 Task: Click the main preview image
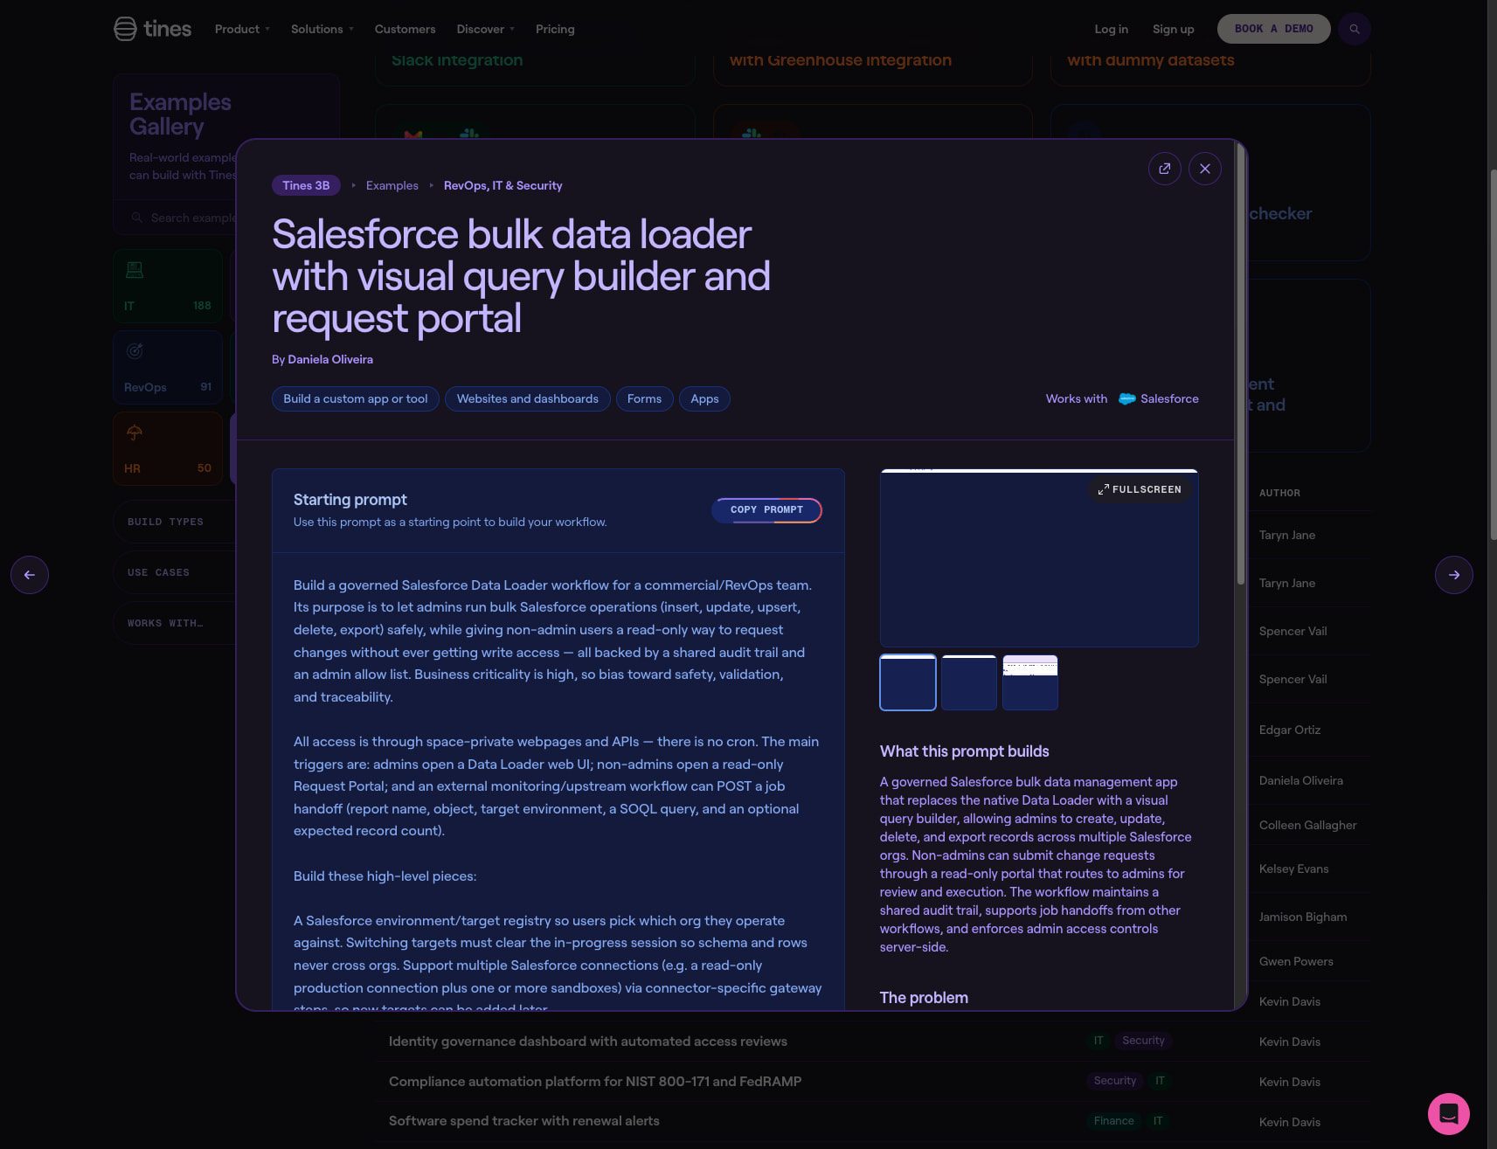(1039, 558)
